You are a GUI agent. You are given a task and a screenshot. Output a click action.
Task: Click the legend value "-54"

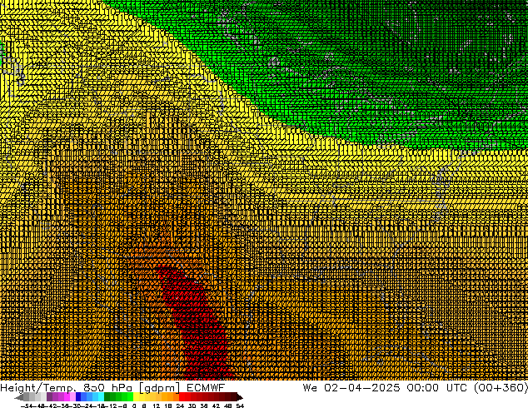27,406
